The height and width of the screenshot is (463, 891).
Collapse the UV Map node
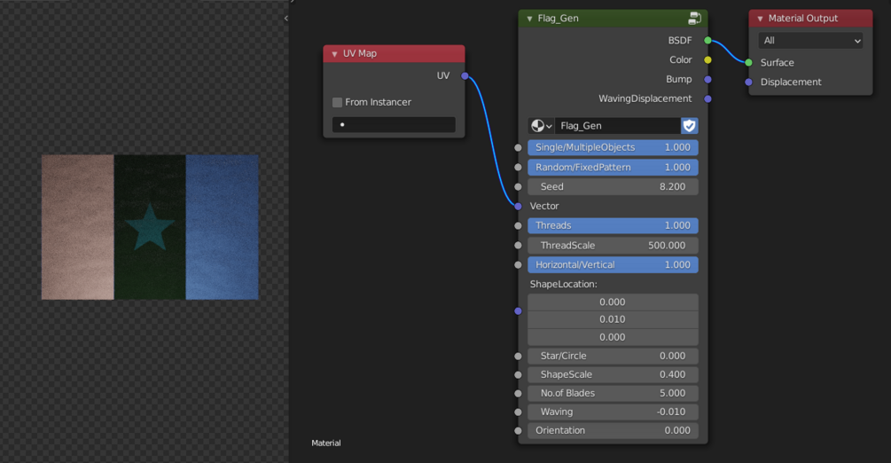coord(334,53)
